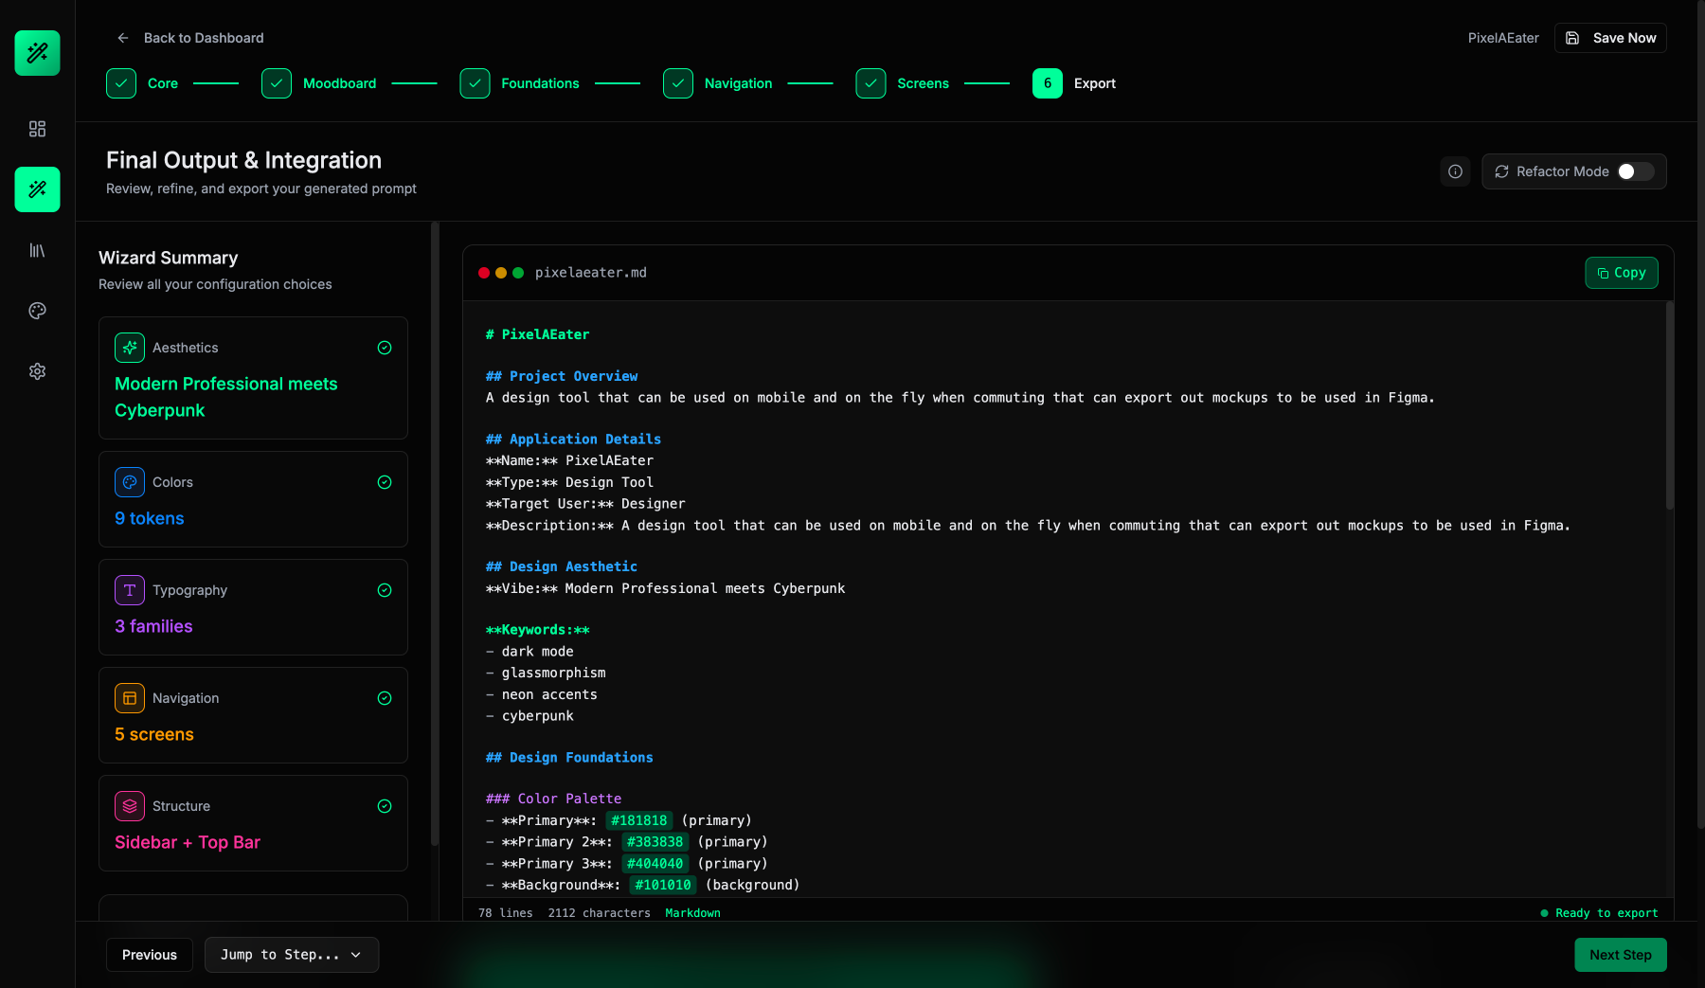The image size is (1705, 988).
Task: Click the Colors card completed check icon
Action: (x=385, y=482)
